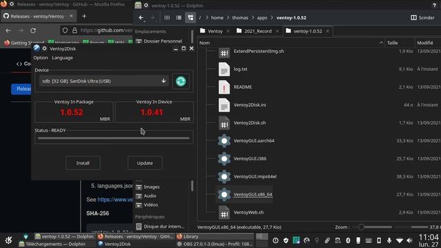Select the VentoyGUI.i386 executable icon
The width and height of the screenshot is (441, 248).
coord(224,159)
